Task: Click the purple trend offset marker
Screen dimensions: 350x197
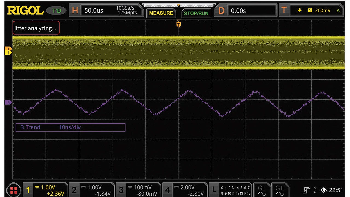Action: tap(8, 103)
